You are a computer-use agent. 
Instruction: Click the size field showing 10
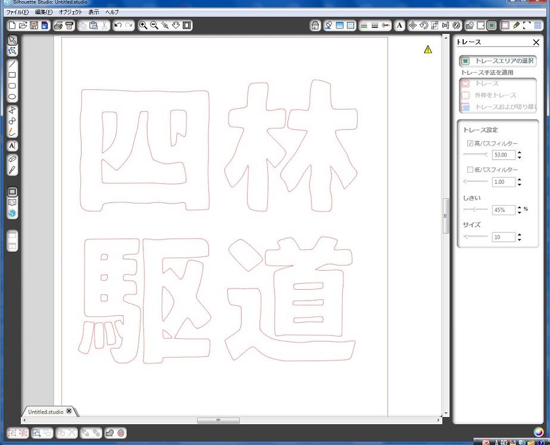504,237
